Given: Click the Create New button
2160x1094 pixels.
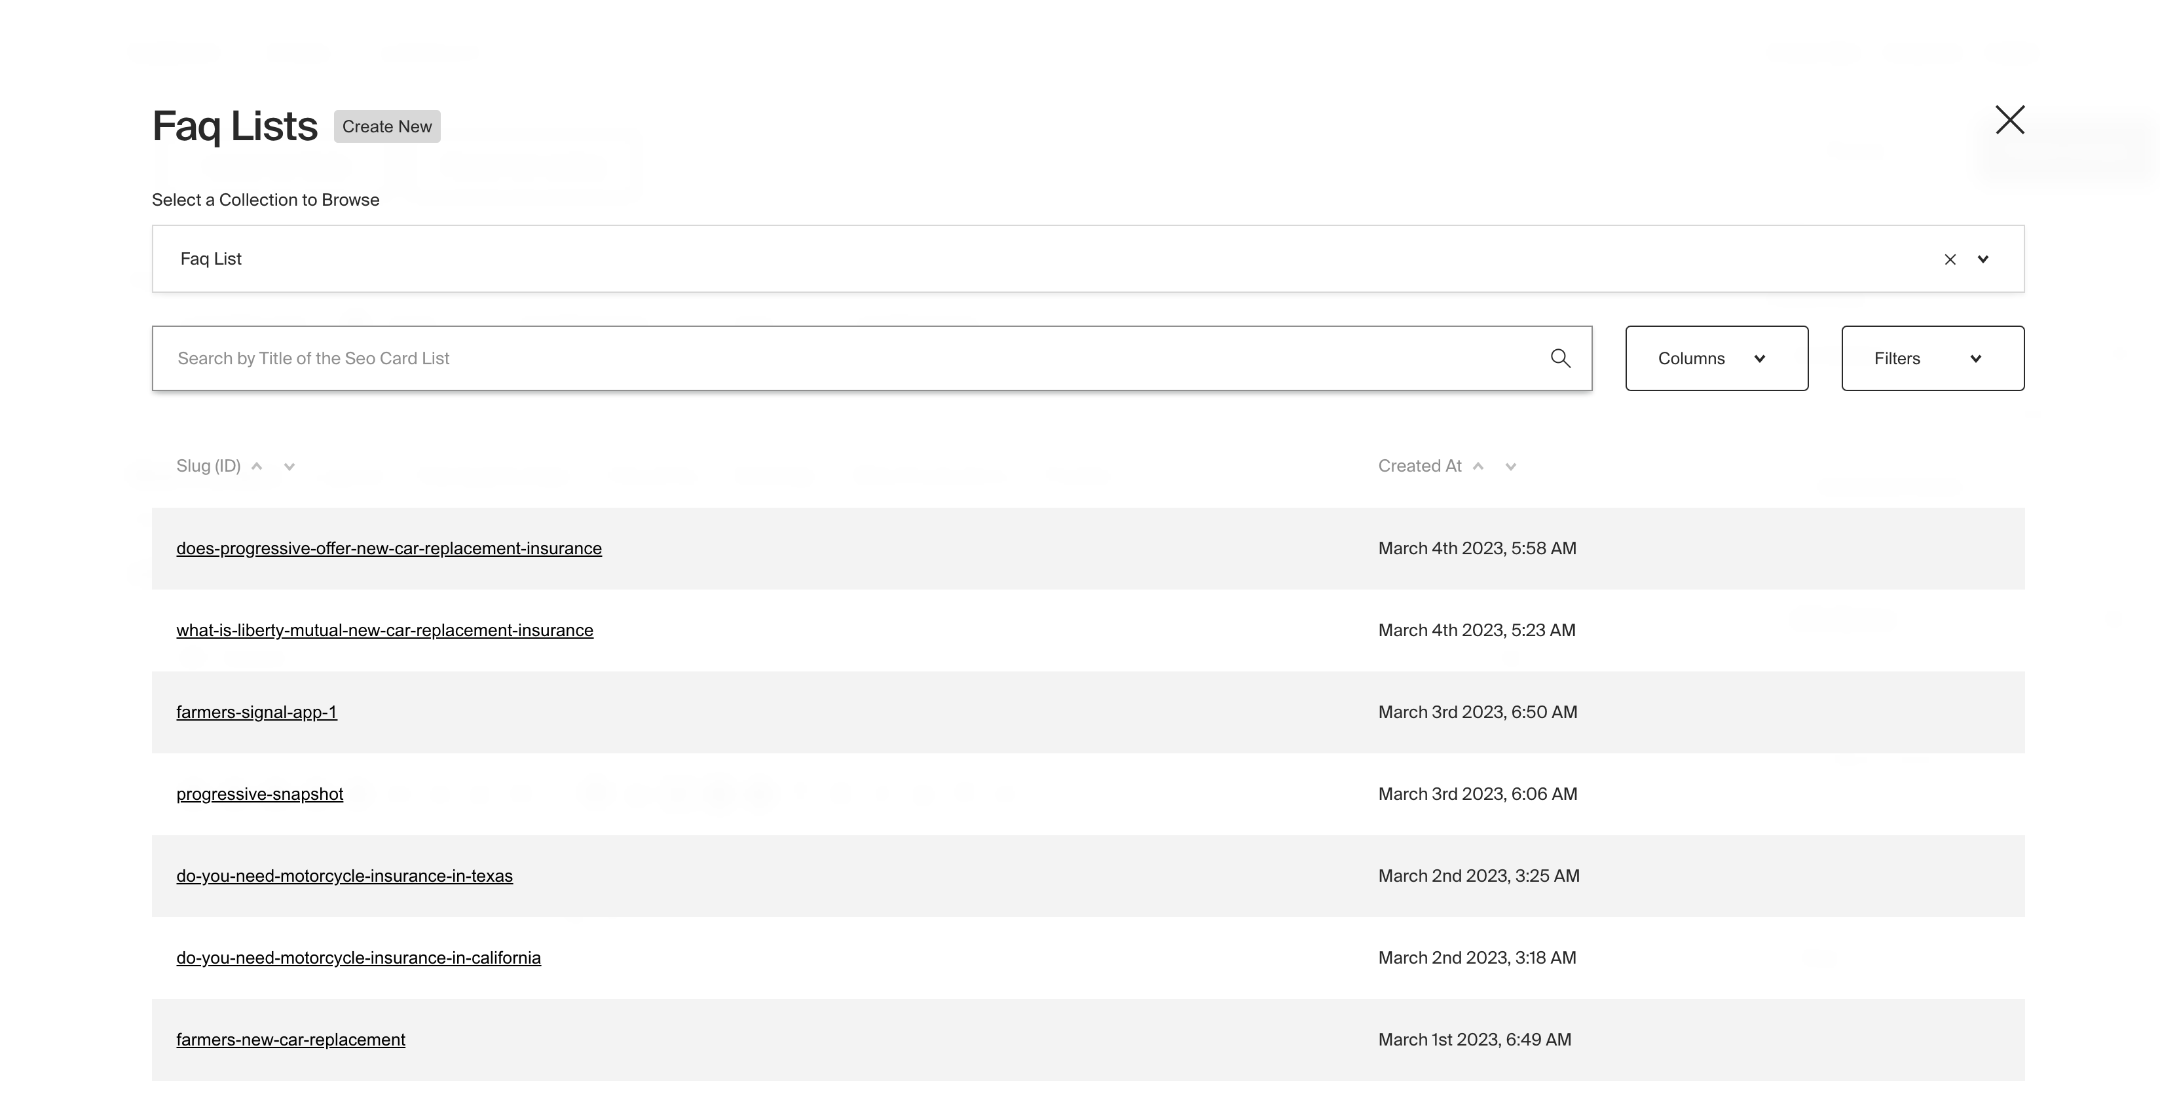Looking at the screenshot, I should [x=386, y=126].
